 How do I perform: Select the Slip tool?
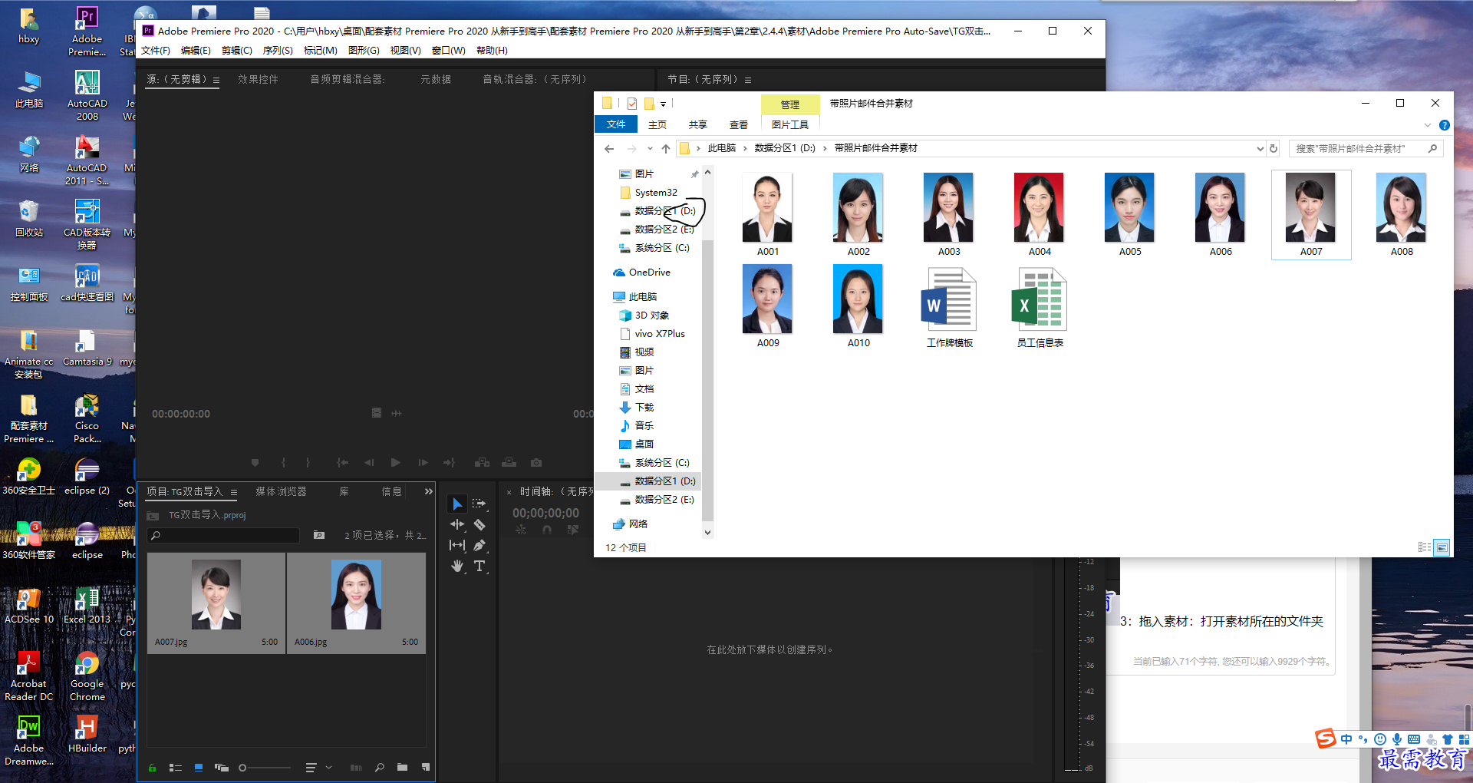tap(457, 545)
